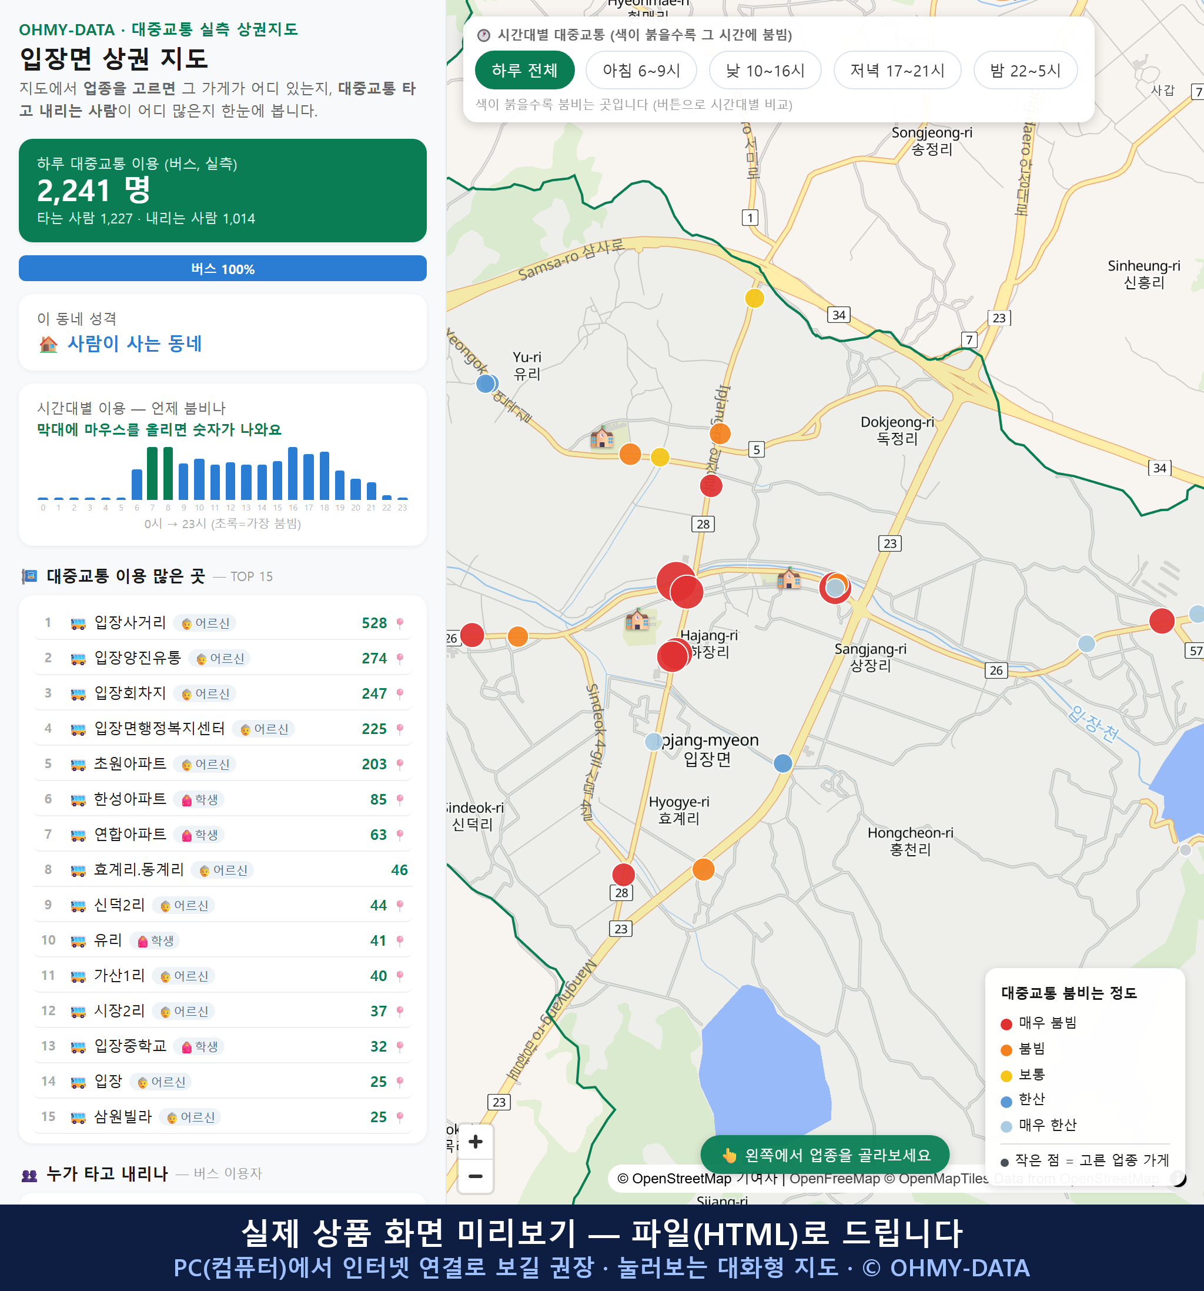Click the map pin icon for 입장양진유통
The image size is (1204, 1291).
tap(400, 659)
